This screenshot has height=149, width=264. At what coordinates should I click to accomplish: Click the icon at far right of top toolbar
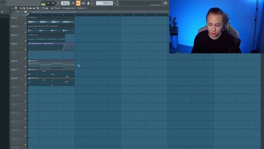click(165, 3)
